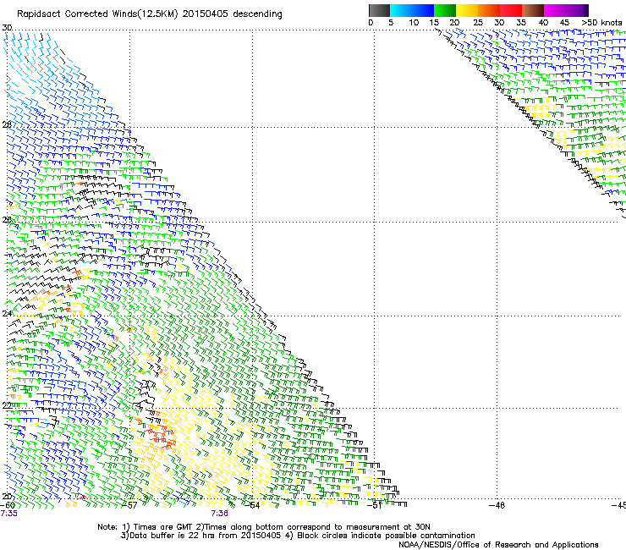The image size is (626, 550).
Task: Click the latitude label '22'
Action: (7, 405)
